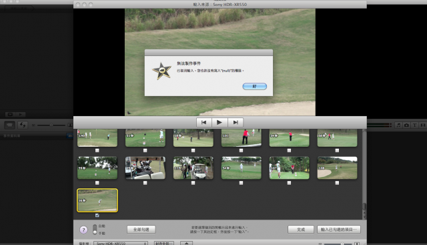Screen dimensions: 427x245
Task: Open the music browser in iMovie main window
Action: coord(398,125)
